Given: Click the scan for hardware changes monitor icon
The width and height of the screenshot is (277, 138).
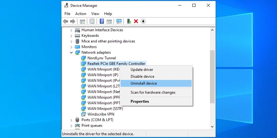Looking at the screenshot, I should [x=119, y=21].
